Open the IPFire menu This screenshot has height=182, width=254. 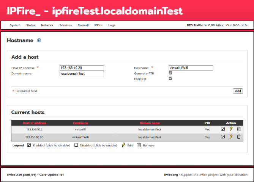pos(98,25)
